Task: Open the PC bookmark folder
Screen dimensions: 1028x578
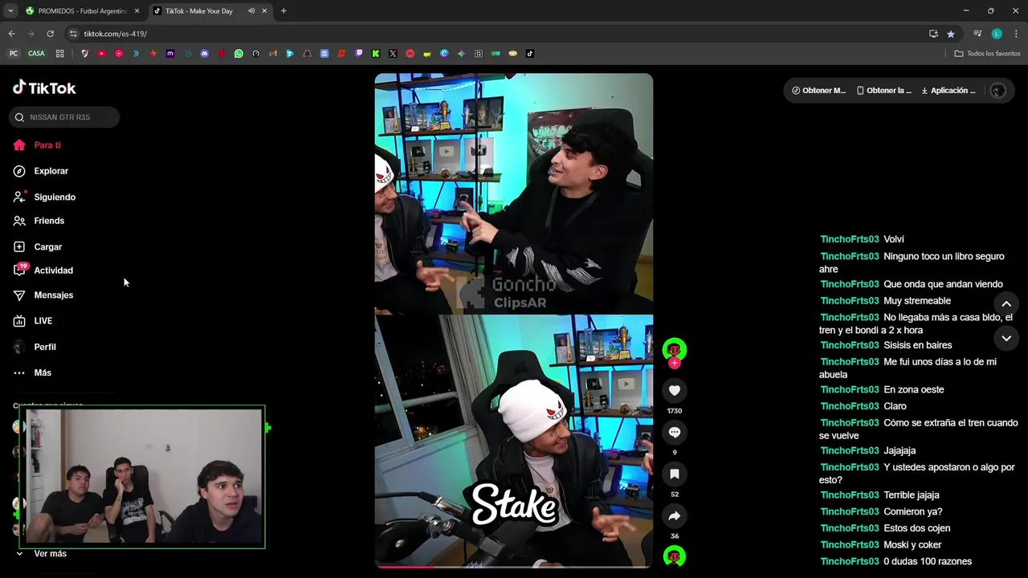Action: (14, 54)
